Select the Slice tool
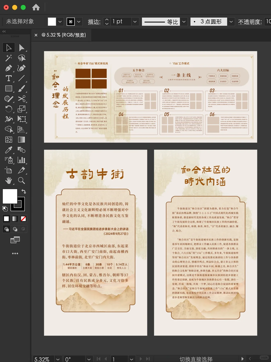 click(22, 170)
